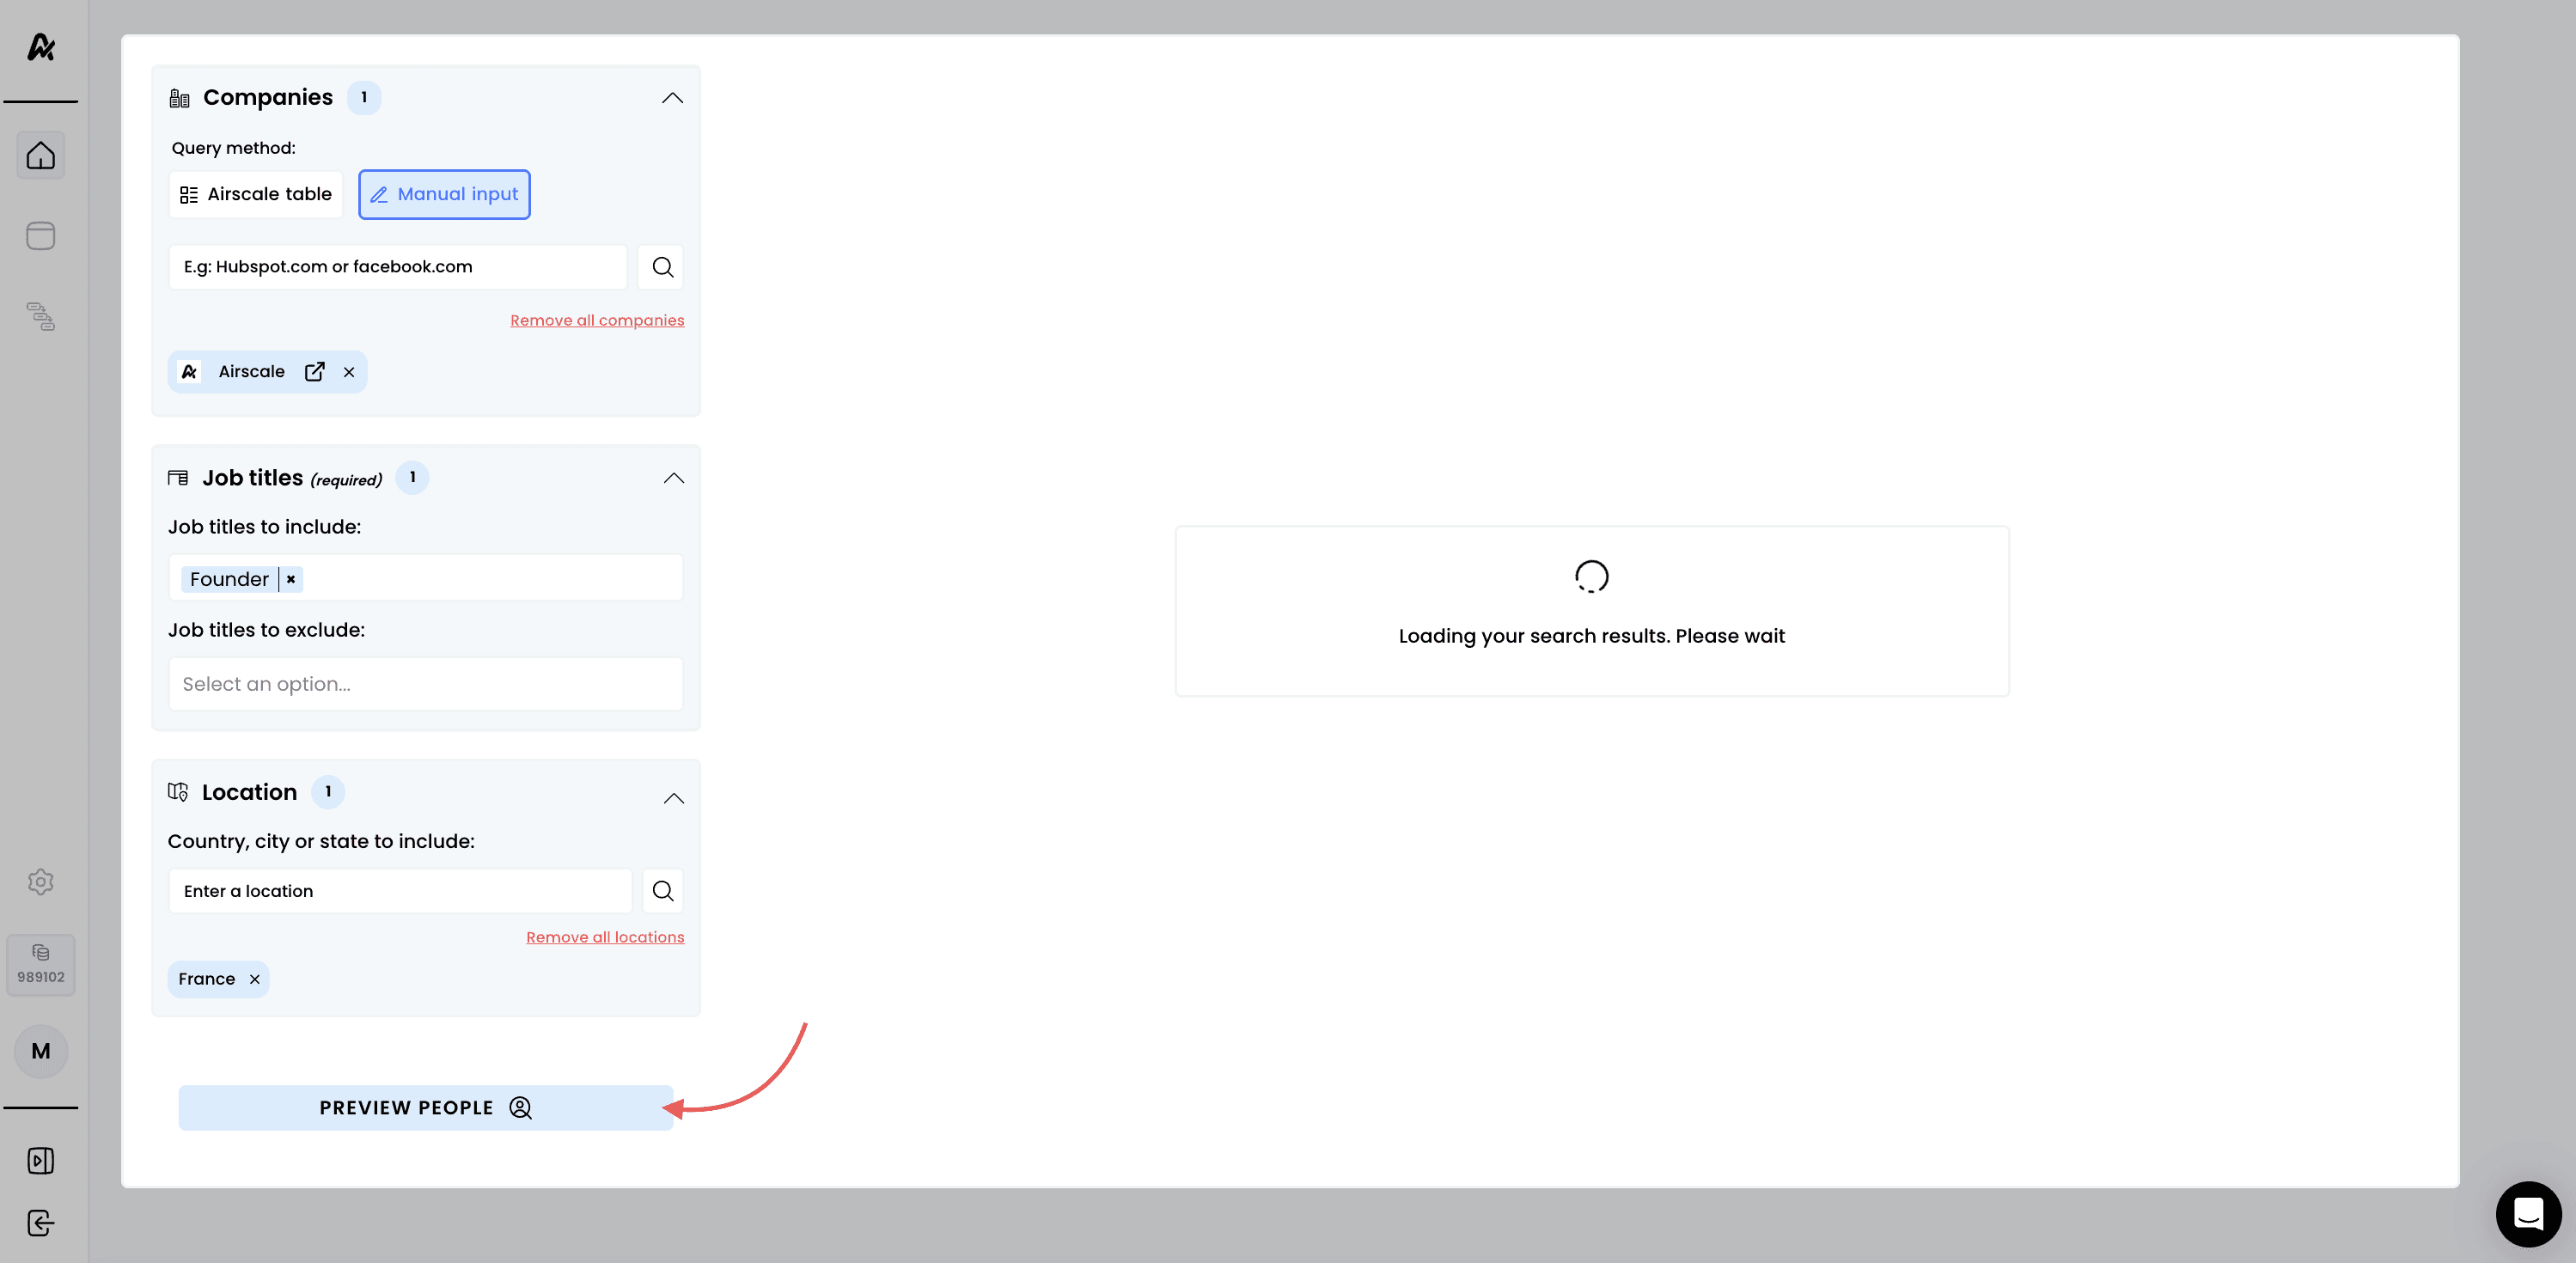Click the logout icon in the sidebar
The width and height of the screenshot is (2576, 1263).
click(x=41, y=1222)
